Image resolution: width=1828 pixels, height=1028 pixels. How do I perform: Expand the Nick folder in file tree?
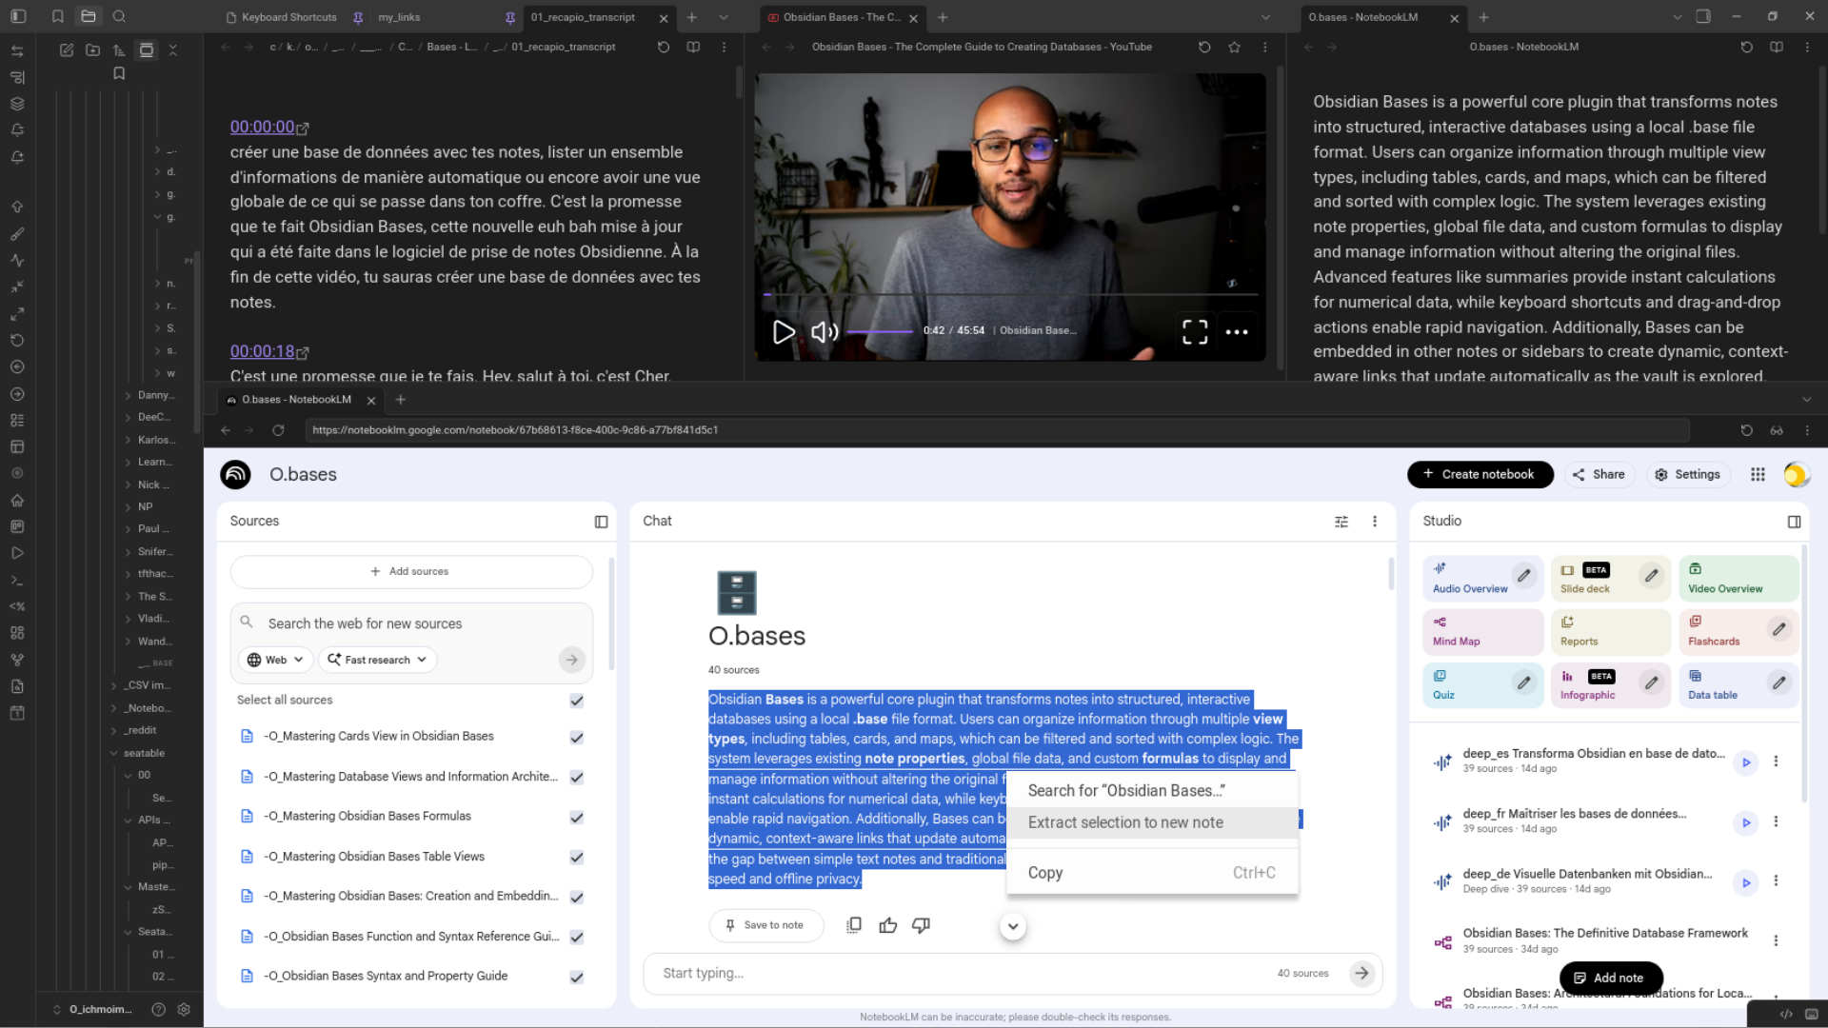pos(128,484)
